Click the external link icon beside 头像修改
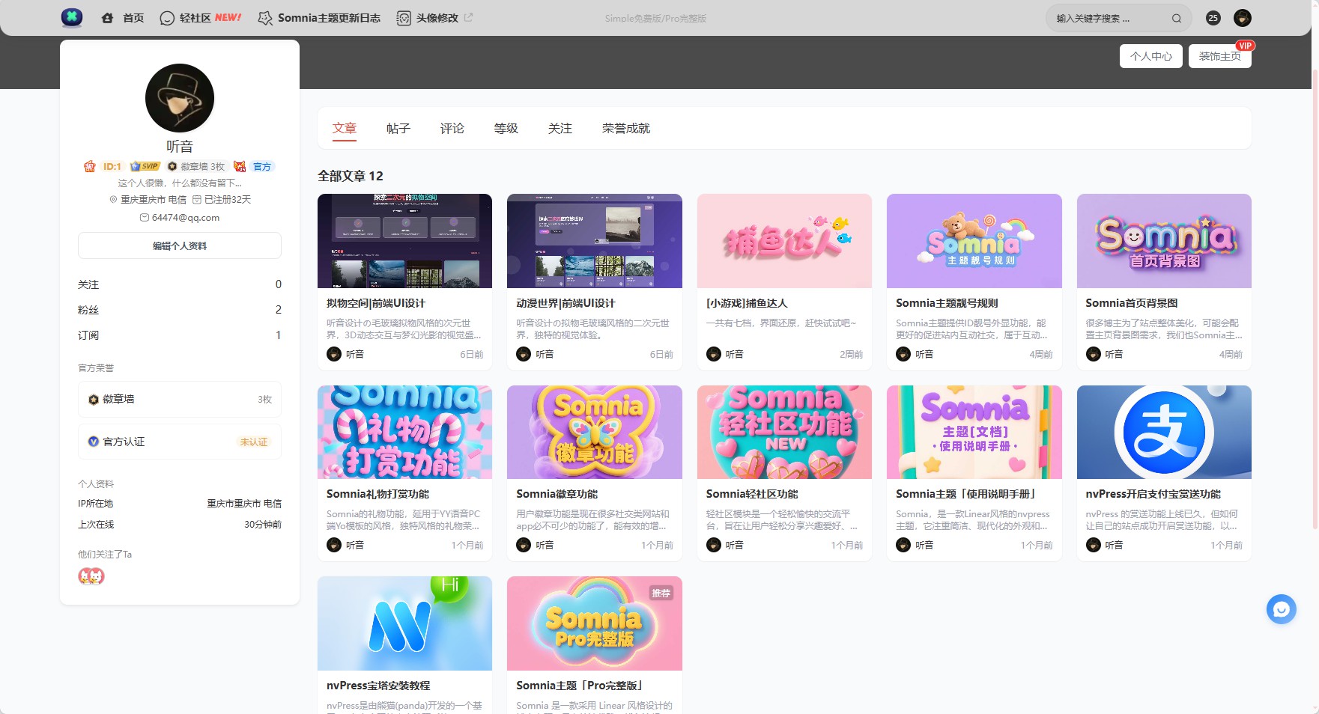The width and height of the screenshot is (1319, 714). pos(469,17)
